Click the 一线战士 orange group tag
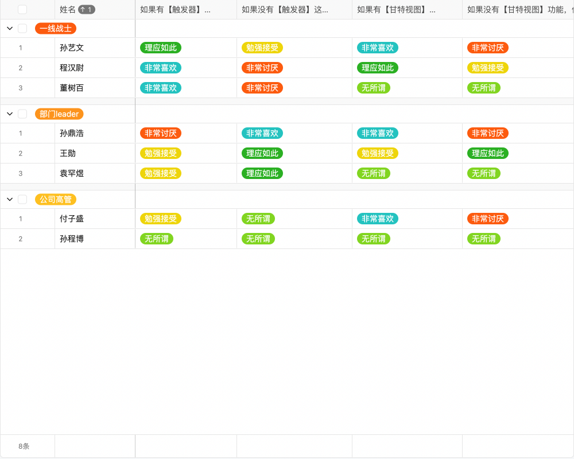 pos(56,29)
